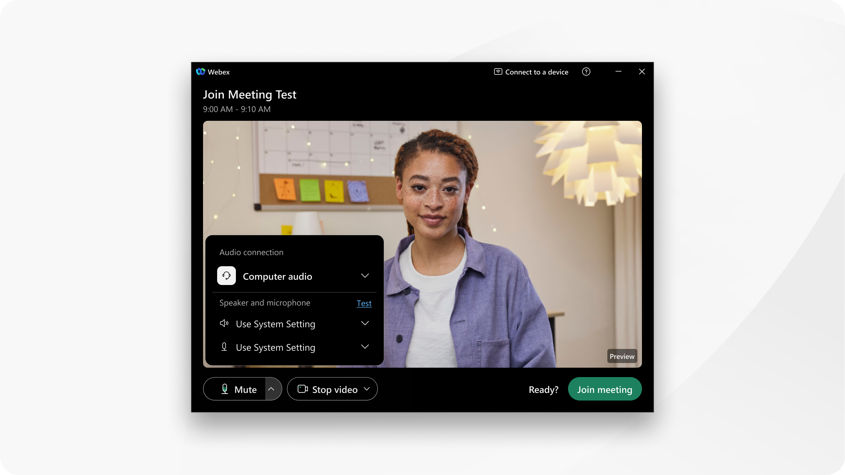Click the Connect to a device icon
This screenshot has height=475, width=845.
[x=497, y=72]
